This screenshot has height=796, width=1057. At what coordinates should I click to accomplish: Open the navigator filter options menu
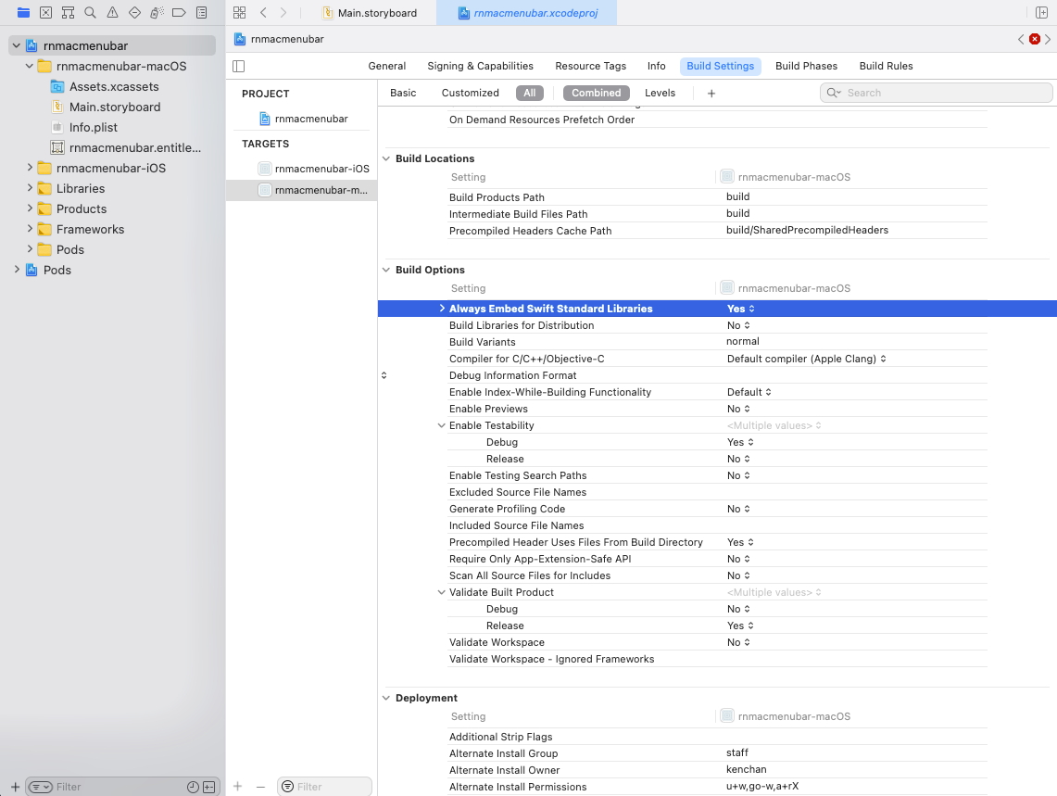point(41,787)
